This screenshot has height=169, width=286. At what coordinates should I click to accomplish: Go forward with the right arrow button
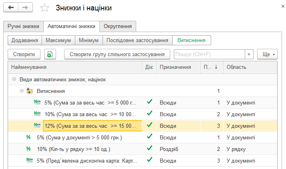pos(25,8)
